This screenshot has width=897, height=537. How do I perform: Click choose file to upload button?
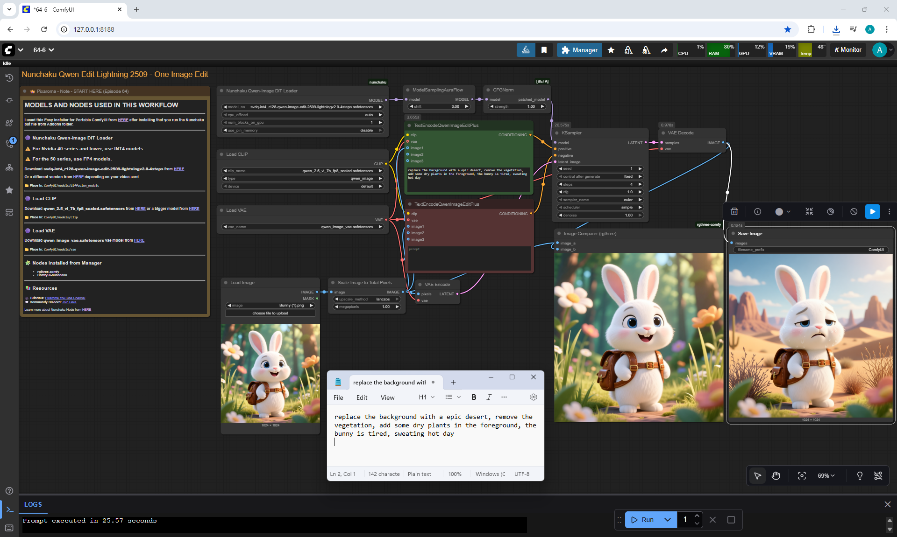point(270,314)
